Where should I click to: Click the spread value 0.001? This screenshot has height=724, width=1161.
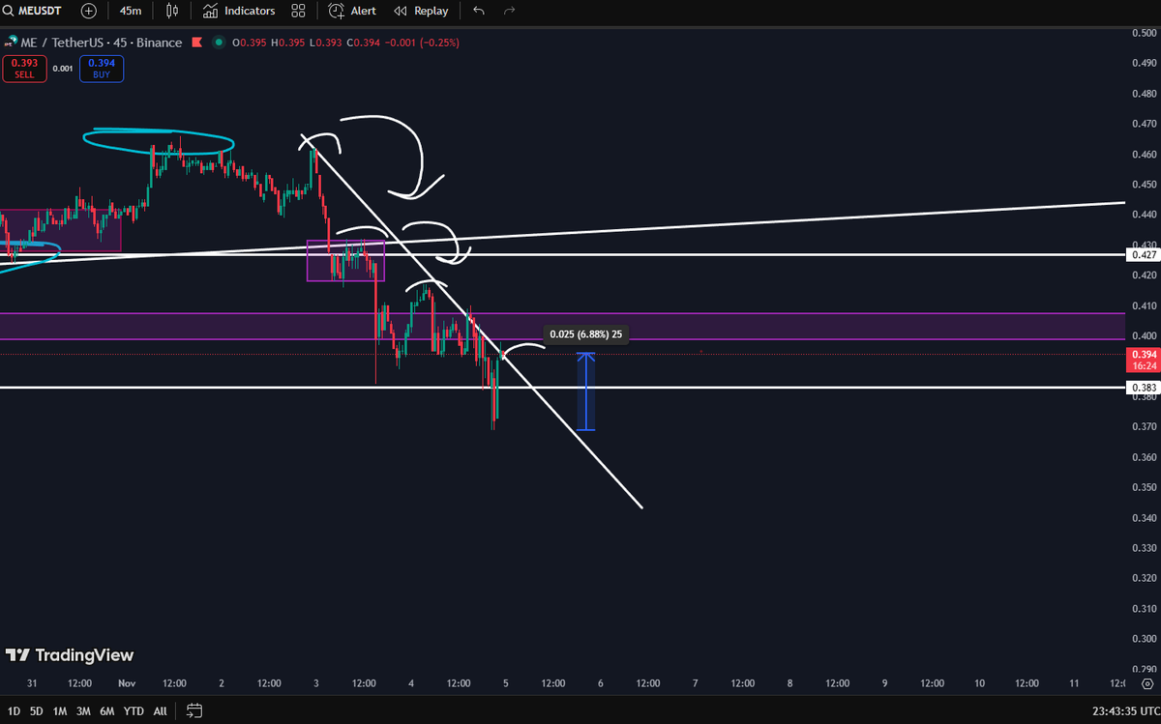coord(63,69)
